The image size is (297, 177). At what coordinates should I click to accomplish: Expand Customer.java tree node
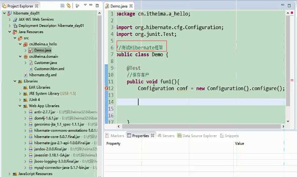click(25, 63)
